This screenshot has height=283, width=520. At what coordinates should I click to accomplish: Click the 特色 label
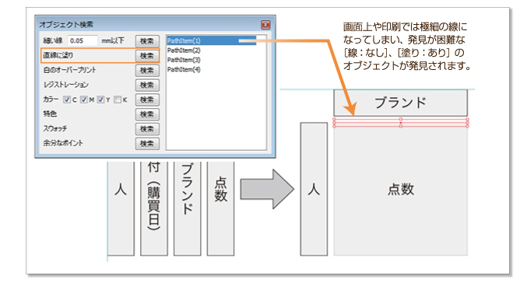point(50,114)
